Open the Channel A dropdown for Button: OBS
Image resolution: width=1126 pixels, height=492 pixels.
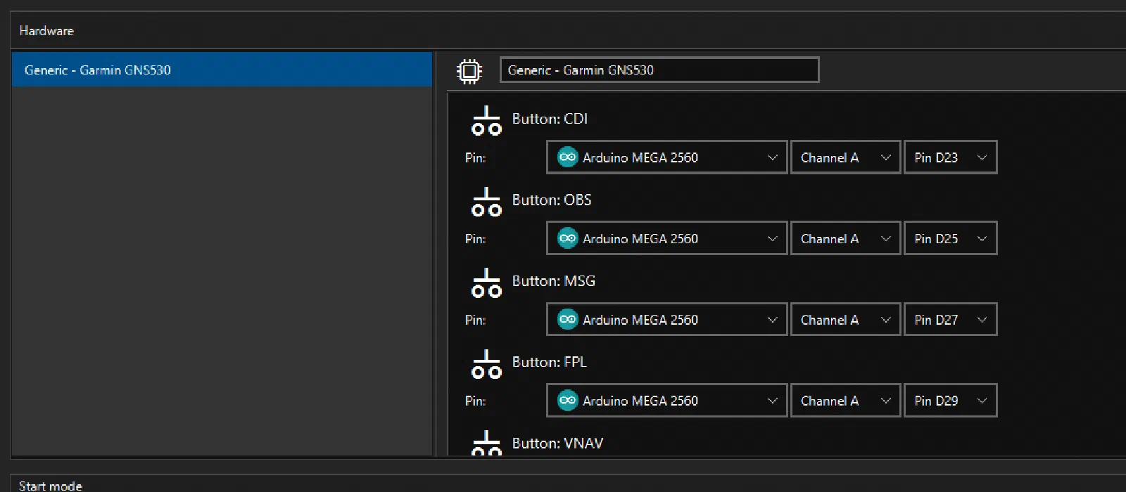(x=845, y=238)
